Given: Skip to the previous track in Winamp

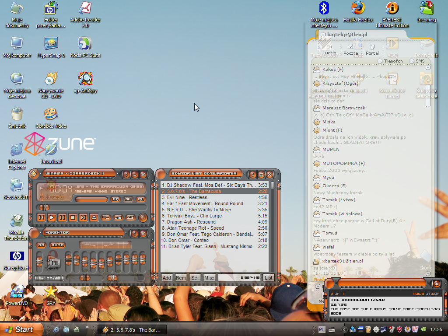Looking at the screenshot, I should click(42, 218).
